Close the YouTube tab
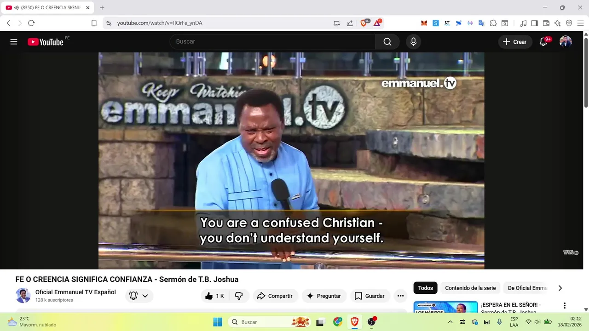 click(87, 8)
